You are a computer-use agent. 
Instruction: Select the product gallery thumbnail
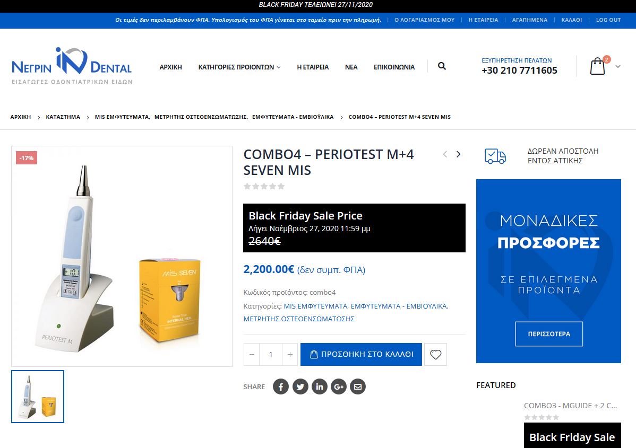pyautogui.click(x=38, y=397)
